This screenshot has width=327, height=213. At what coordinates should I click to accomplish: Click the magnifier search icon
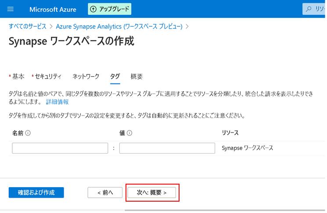(309, 9)
